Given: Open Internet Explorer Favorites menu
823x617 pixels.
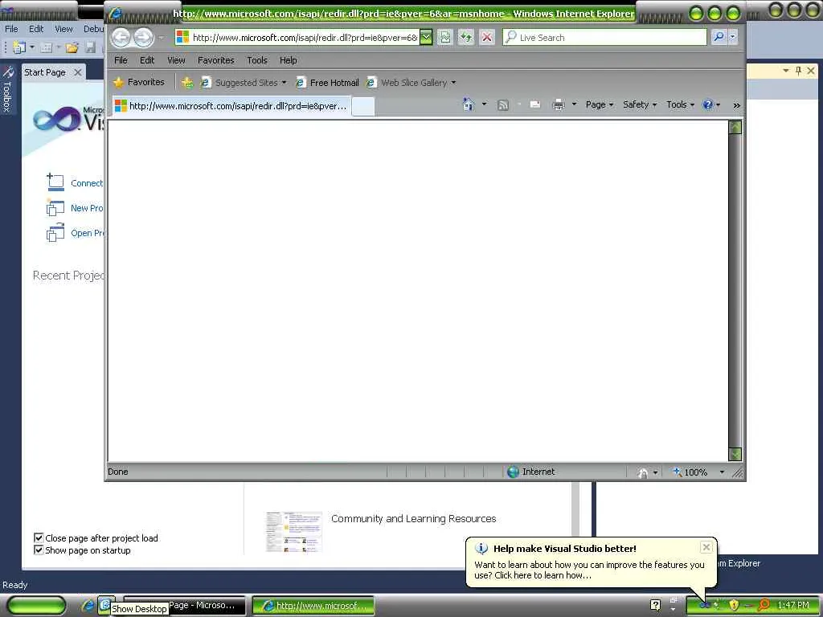Looking at the screenshot, I should pos(215,60).
